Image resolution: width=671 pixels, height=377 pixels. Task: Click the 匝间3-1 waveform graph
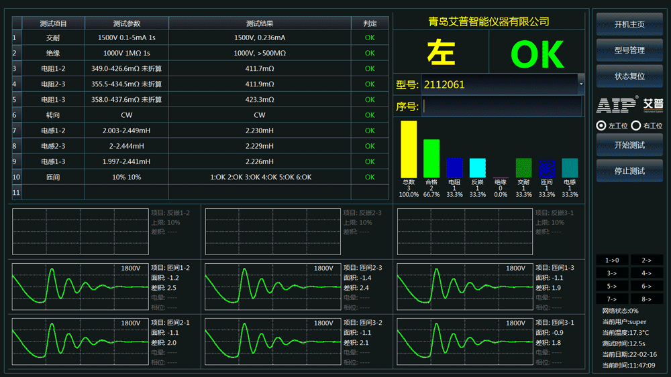click(x=465, y=342)
